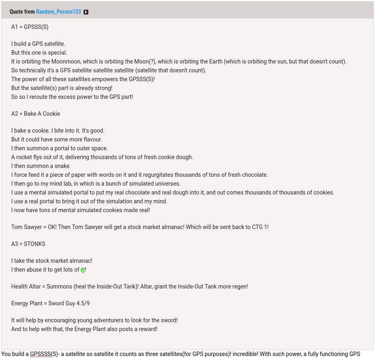This screenshot has width=375, height=358.
Task: Click the sentence "I build a GPS satellite."
Action: pyautogui.click(x=38, y=44)
